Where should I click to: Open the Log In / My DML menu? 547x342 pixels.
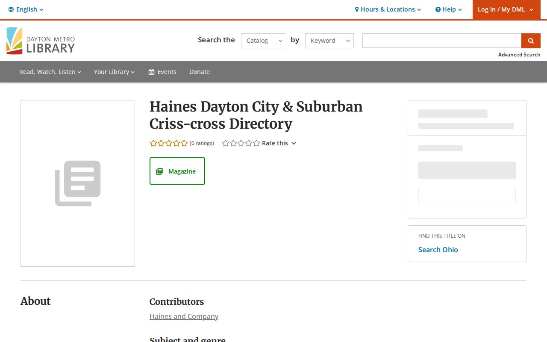506,9
